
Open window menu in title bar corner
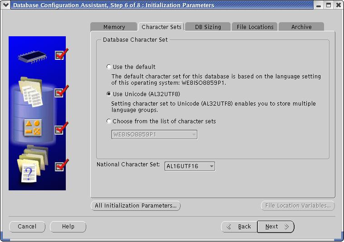5,5
